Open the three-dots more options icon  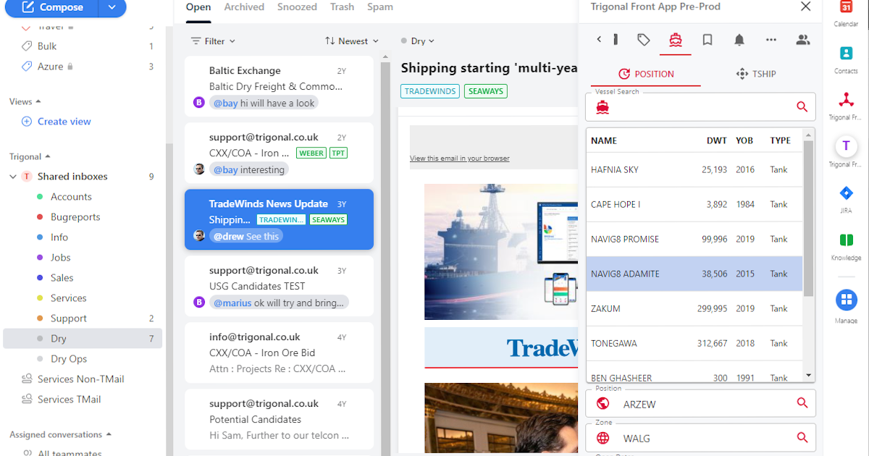771,40
